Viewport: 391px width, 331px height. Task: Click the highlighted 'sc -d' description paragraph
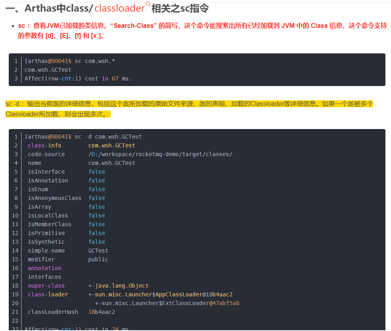coord(189,109)
